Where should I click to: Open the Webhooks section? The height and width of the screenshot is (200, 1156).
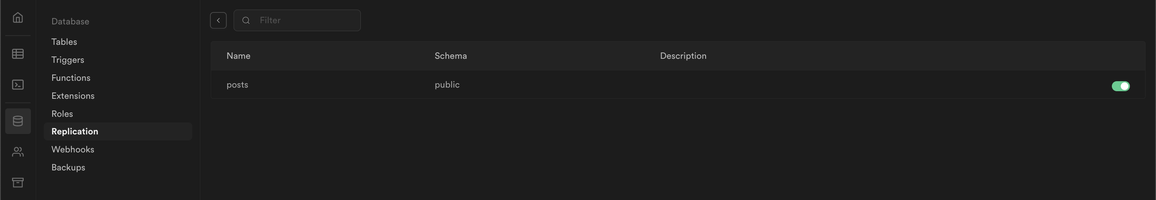click(x=73, y=150)
